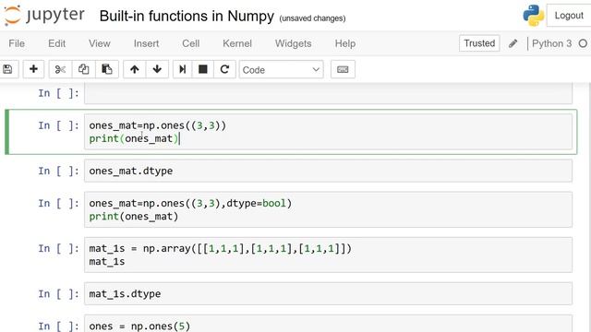Copy selected cells icon

pyautogui.click(x=83, y=69)
